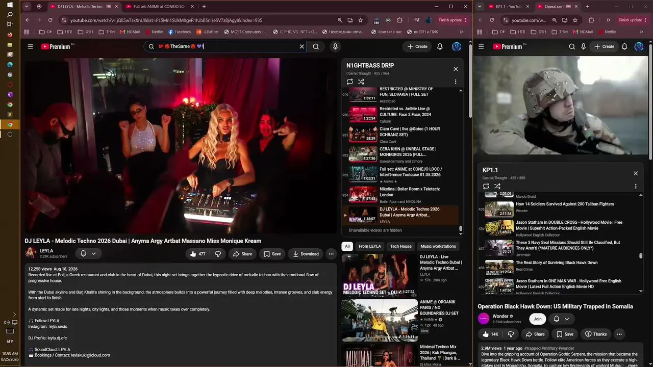Open Windows Start menu on taskbar
Viewport: 653px width, 367px height.
[10, 5]
